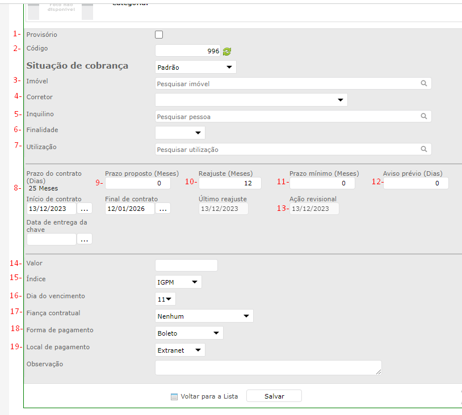Focus the Observação text area
Image resolution: width=462 pixels, height=415 pixels.
click(x=268, y=367)
